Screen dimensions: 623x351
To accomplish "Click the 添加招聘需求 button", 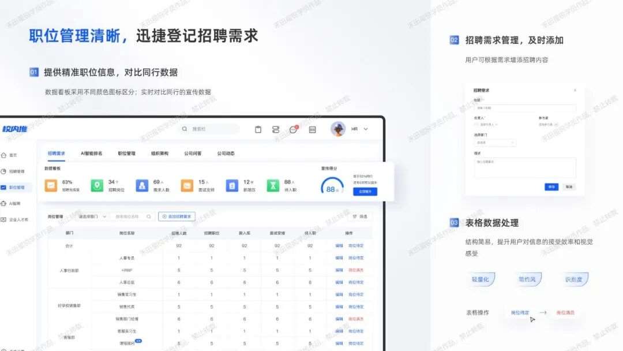I will 177,216.
